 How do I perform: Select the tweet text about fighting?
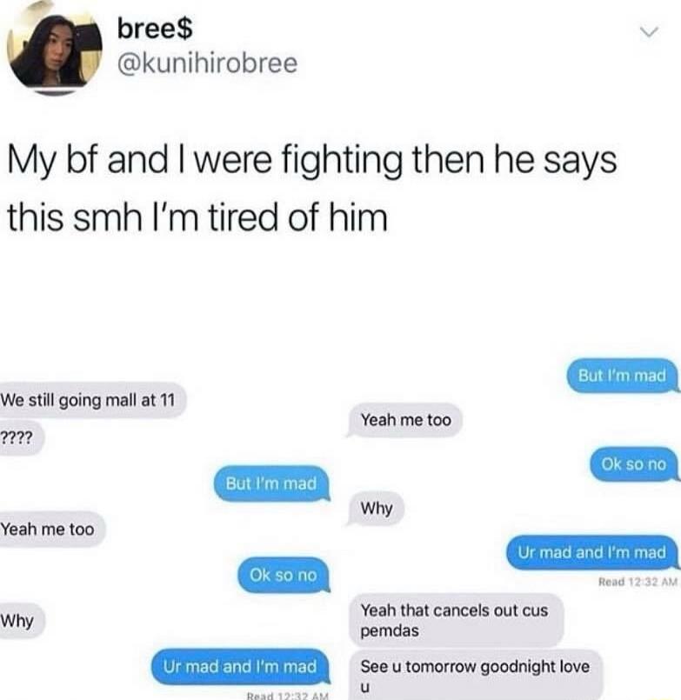(x=312, y=189)
